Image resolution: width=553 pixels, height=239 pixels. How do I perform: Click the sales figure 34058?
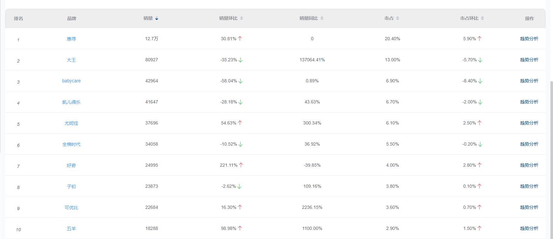[151, 144]
